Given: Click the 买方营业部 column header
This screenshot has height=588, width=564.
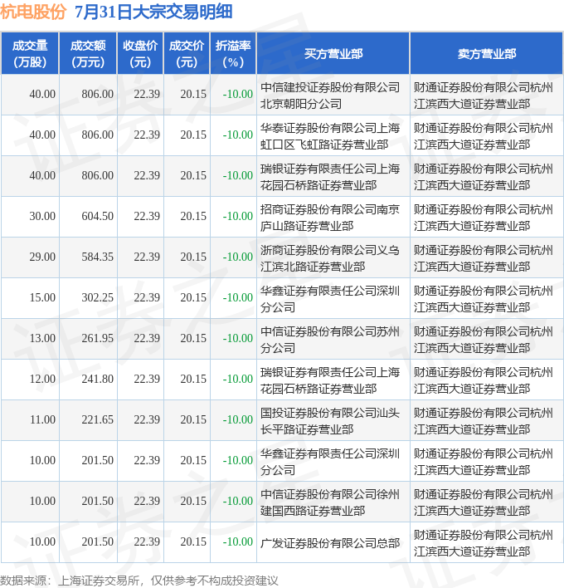Looking at the screenshot, I should 333,53.
